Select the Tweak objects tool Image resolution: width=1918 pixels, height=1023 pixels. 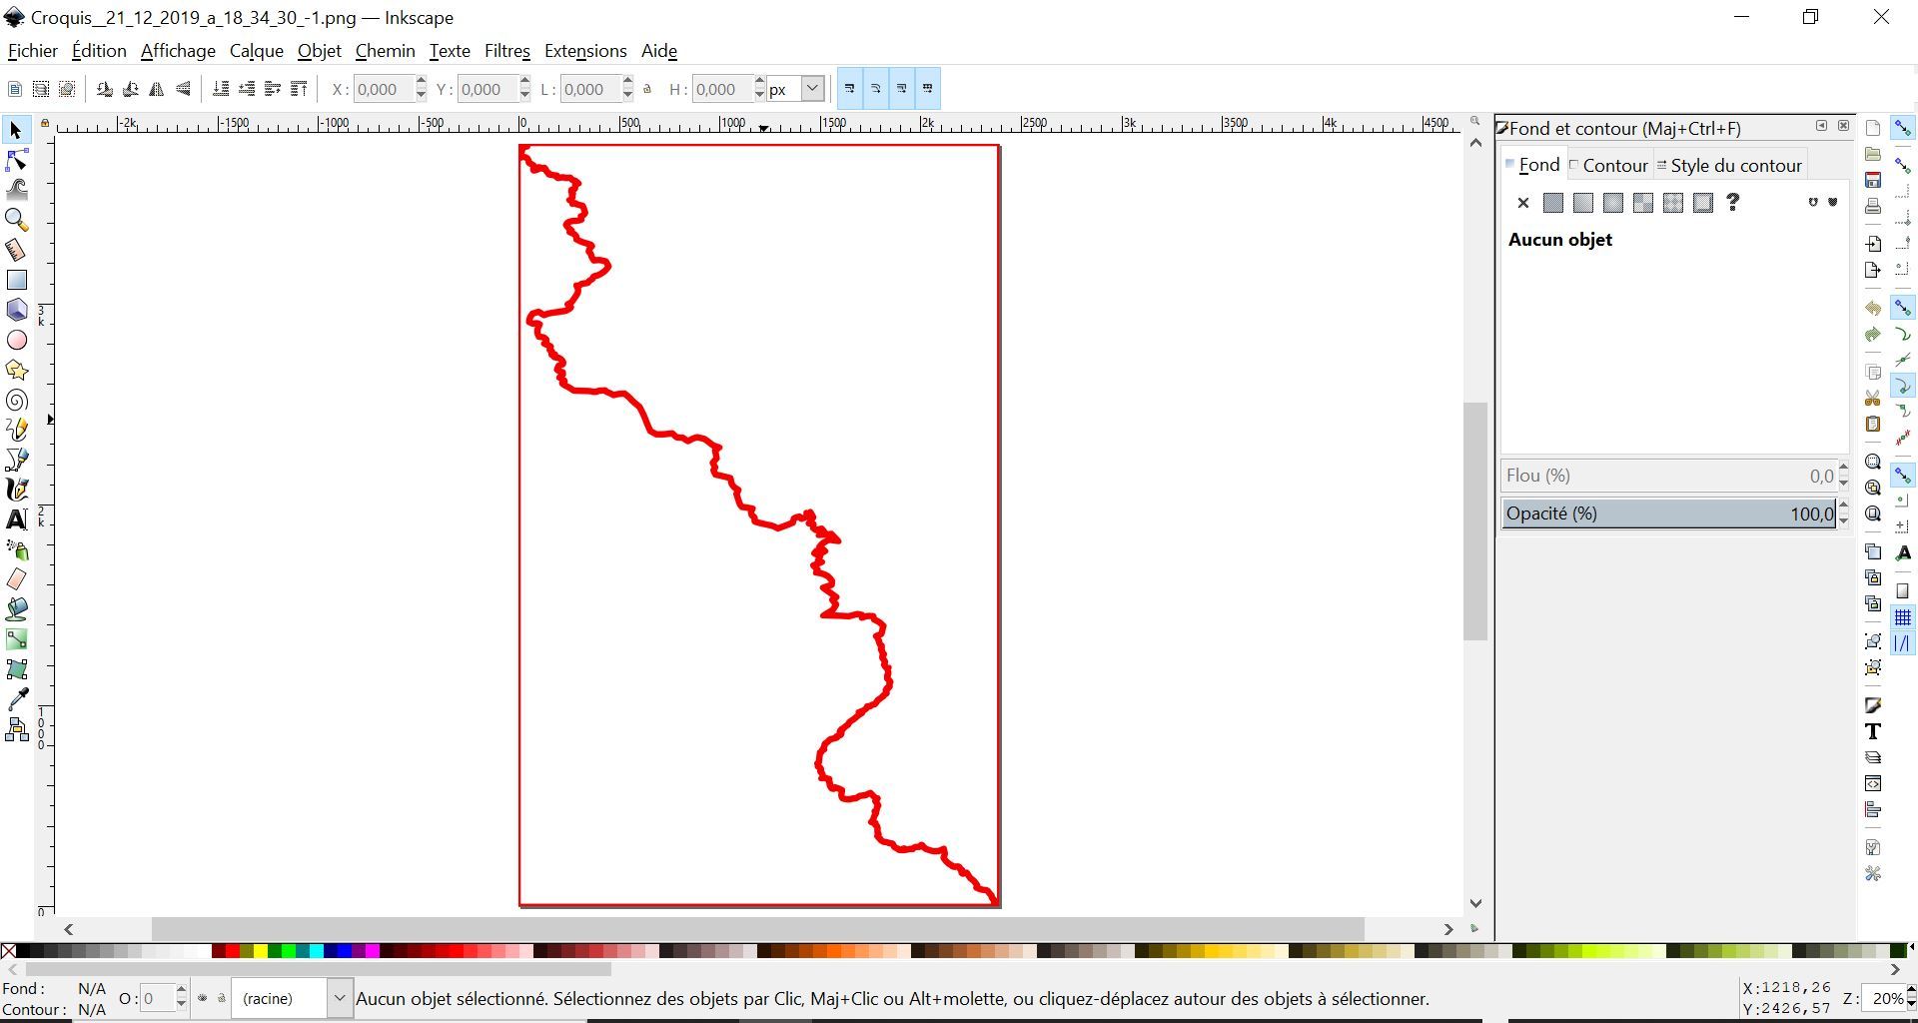point(16,190)
